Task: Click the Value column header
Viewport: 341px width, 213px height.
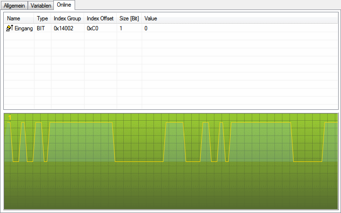Action: tap(151, 18)
